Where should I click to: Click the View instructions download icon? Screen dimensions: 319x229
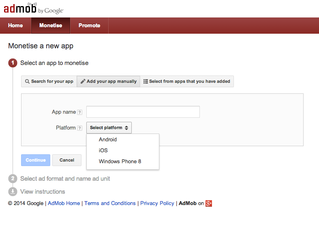point(13,192)
